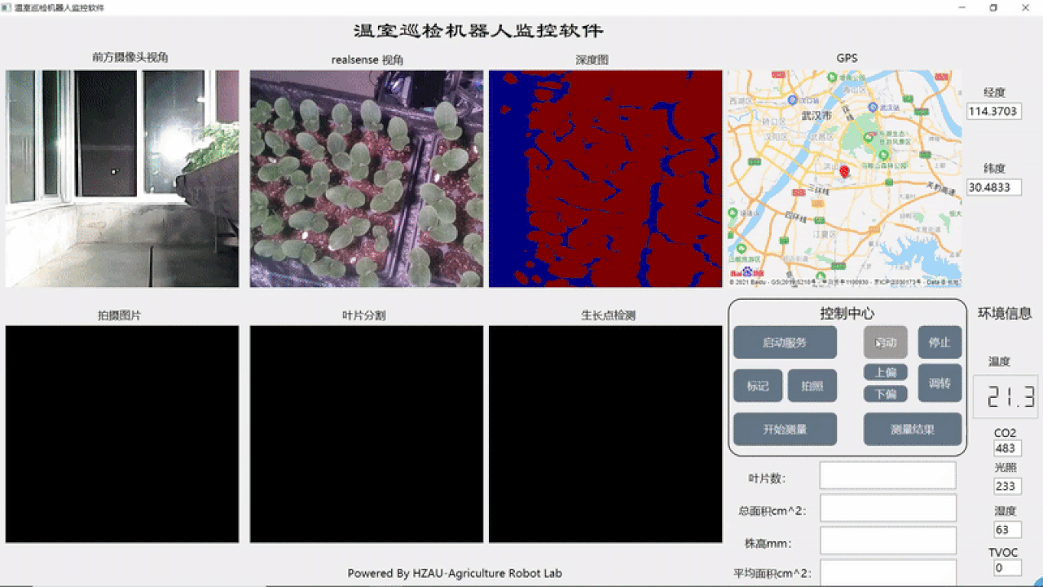Click the 启动 button in control center
1043x587 pixels.
coord(885,342)
